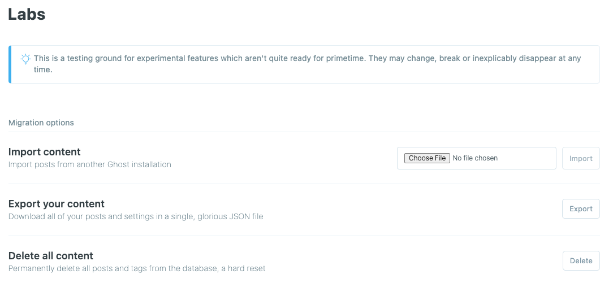Click 'inexplicably disappear' in the notice banner
The height and width of the screenshot is (287, 613).
509,58
